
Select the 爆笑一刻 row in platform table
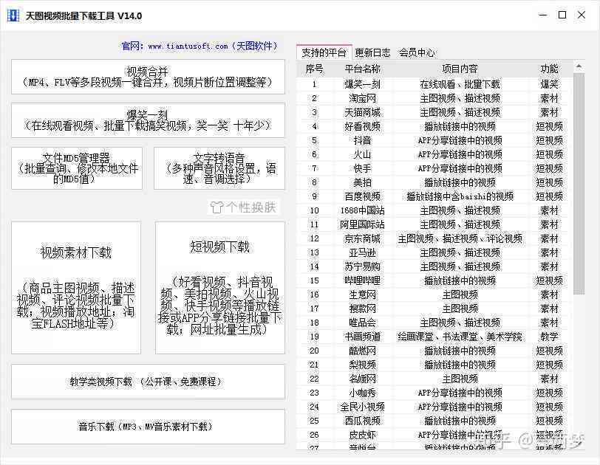pyautogui.click(x=434, y=84)
